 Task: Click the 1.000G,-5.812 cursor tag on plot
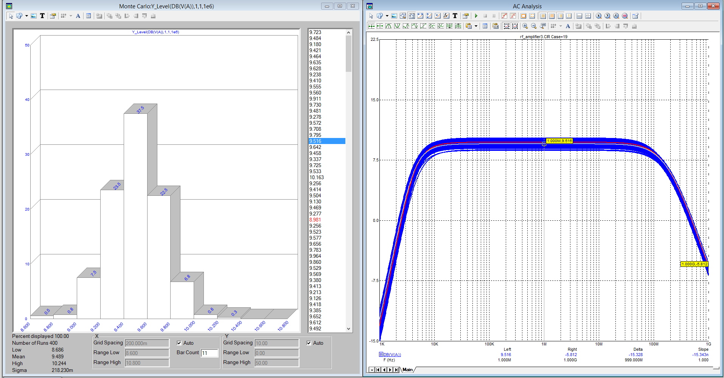tap(694, 264)
